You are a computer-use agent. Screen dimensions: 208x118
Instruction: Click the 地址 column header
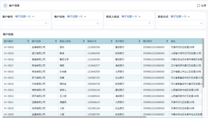coord(186,41)
